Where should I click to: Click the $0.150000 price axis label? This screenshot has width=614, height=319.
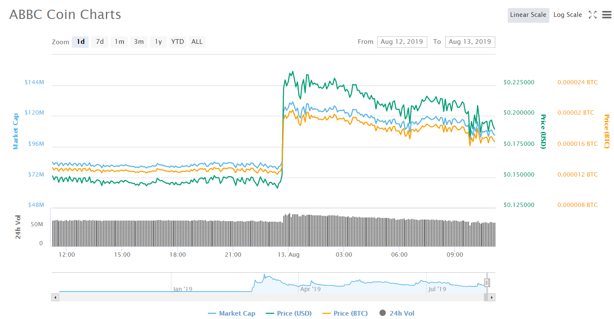coord(519,174)
